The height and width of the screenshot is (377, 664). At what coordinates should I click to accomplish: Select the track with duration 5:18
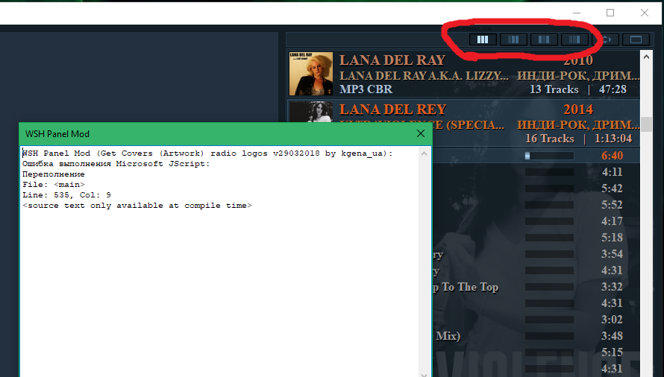(536, 238)
